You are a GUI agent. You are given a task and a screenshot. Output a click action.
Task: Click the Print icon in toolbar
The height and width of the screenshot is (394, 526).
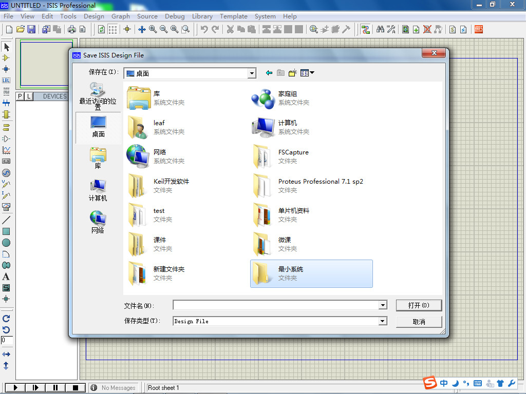pos(72,29)
